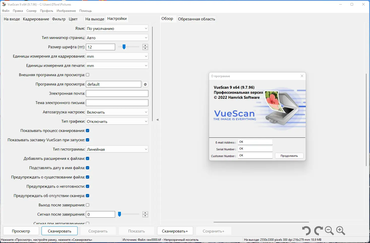Disable Показывать процесс сканирования

(87, 130)
